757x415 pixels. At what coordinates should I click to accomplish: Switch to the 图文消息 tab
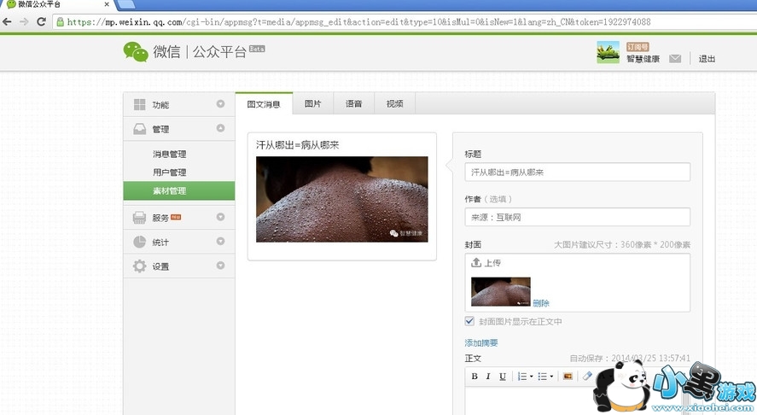pos(264,104)
